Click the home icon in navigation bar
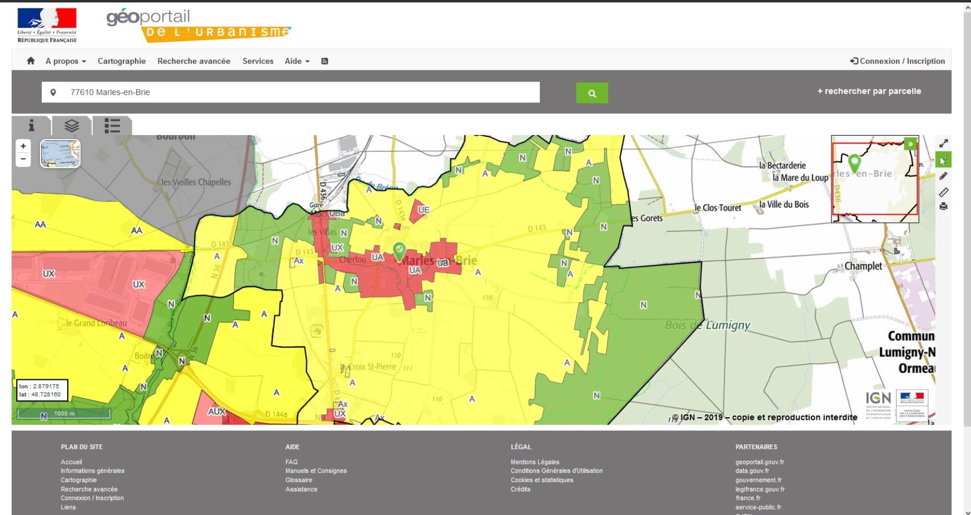This screenshot has width=971, height=515. 31,61
